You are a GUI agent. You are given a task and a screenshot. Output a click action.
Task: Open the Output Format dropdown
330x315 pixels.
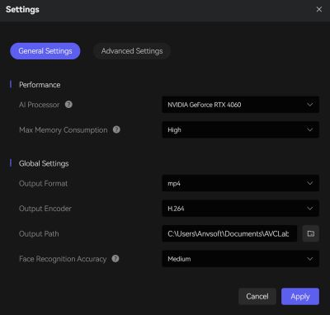241,183
